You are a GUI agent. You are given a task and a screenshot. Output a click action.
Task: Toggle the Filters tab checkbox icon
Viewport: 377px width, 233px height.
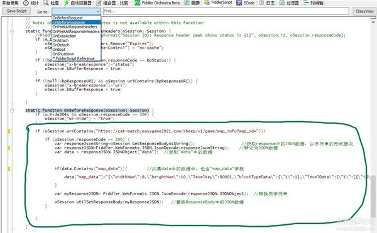(x=281, y=3)
